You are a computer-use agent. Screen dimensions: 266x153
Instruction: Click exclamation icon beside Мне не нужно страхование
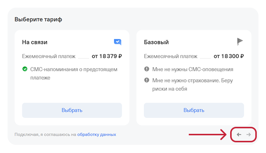click(x=147, y=80)
